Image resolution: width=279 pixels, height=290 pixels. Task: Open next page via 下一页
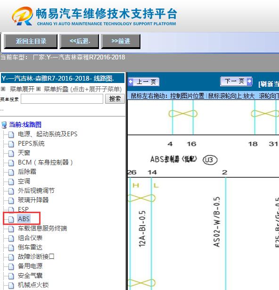pyautogui.click(x=236, y=81)
